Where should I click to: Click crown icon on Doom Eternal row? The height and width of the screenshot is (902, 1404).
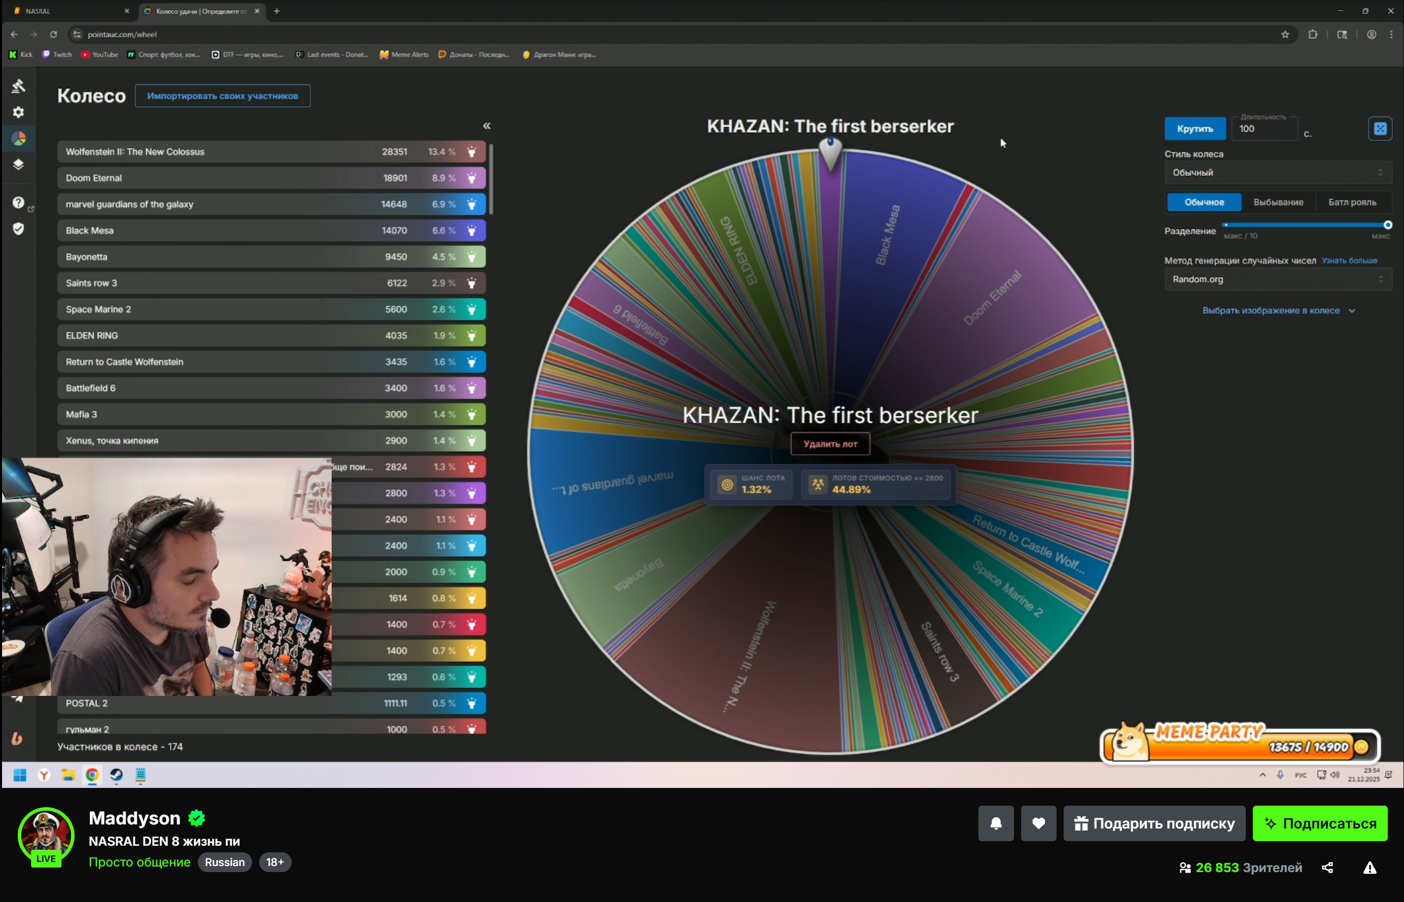coord(472,178)
